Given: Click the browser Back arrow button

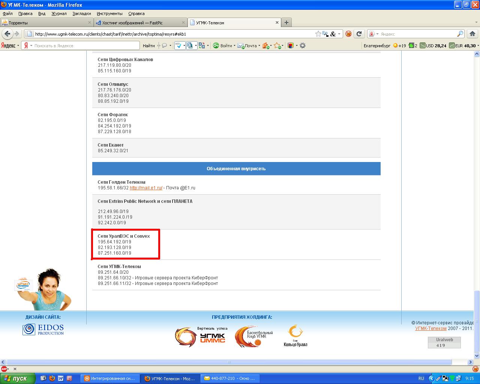Looking at the screenshot, I should click(7, 34).
